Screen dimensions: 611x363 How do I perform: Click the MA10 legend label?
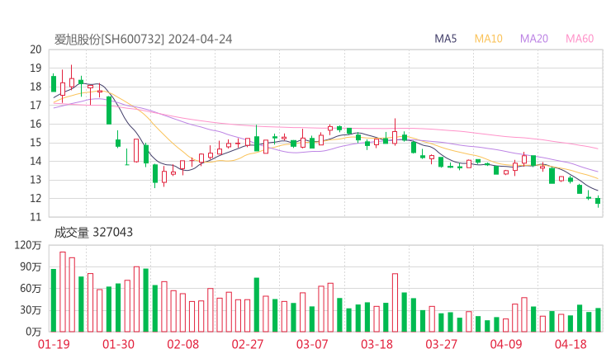tap(488, 39)
